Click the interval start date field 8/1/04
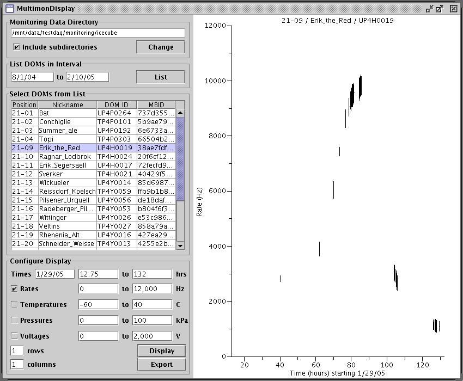Screen dimensions: 463x381 32,77
